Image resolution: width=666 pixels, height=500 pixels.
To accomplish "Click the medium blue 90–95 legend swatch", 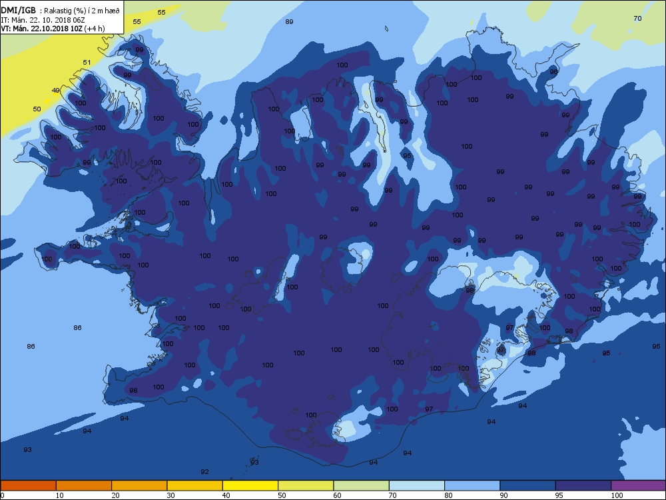I will coord(528,485).
